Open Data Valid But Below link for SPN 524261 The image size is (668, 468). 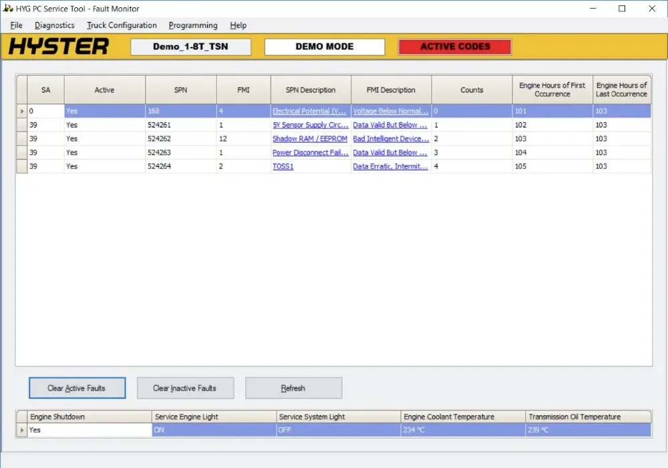[x=390, y=125]
